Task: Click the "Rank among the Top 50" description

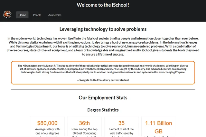Action: tap(84, 132)
